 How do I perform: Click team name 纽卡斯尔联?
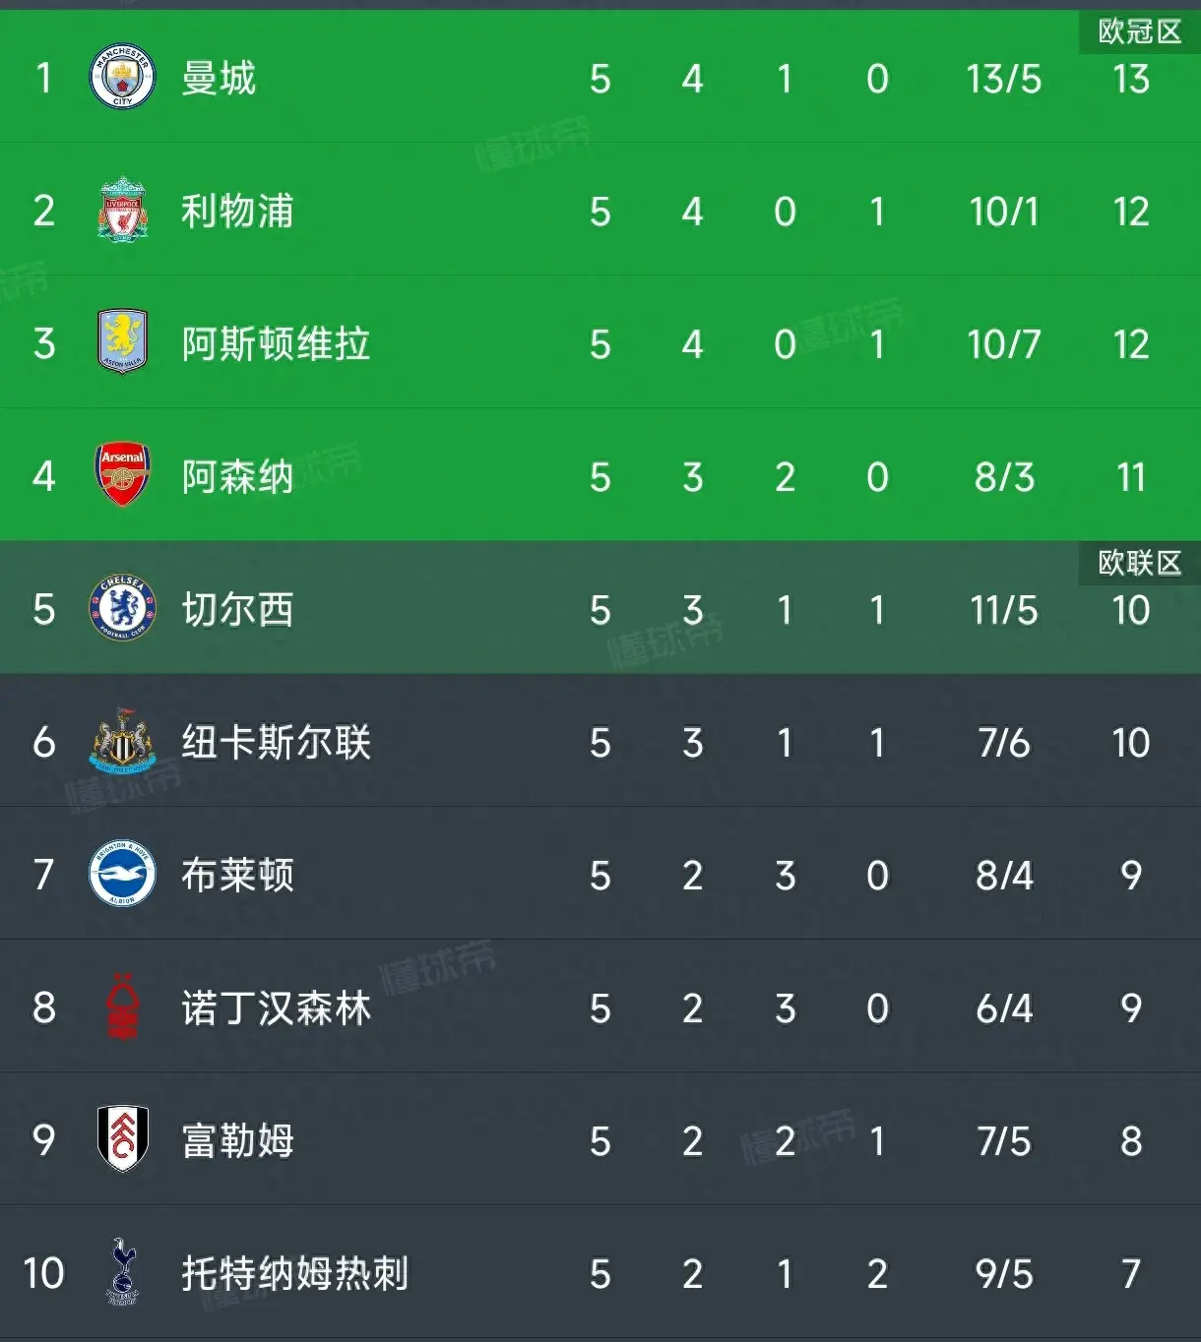276,743
